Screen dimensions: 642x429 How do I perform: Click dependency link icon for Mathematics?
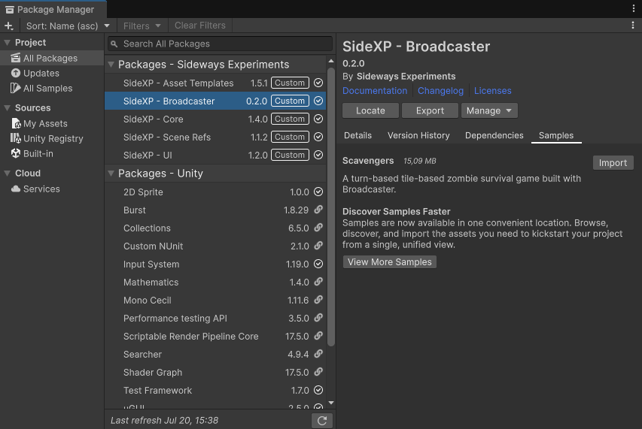pyautogui.click(x=318, y=282)
